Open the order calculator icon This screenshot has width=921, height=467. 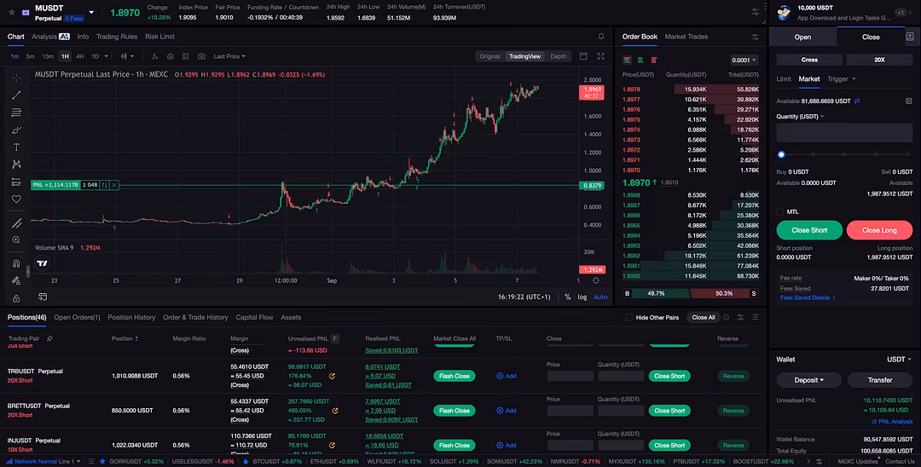(908, 101)
